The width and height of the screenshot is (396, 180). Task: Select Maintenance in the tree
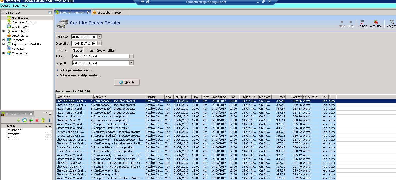(20, 53)
